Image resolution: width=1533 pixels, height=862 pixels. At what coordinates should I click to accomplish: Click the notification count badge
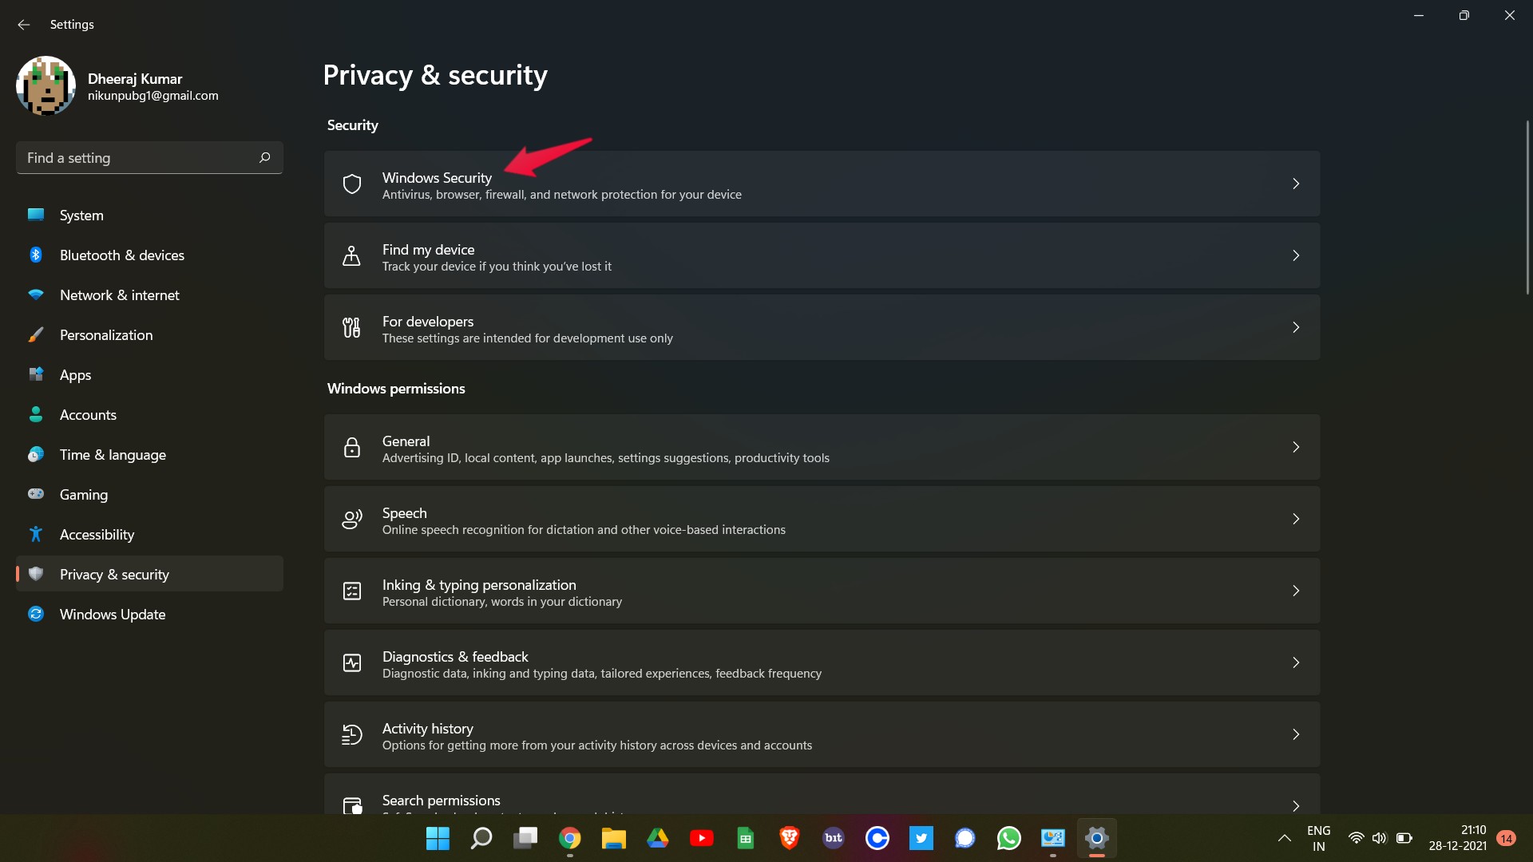(1507, 838)
